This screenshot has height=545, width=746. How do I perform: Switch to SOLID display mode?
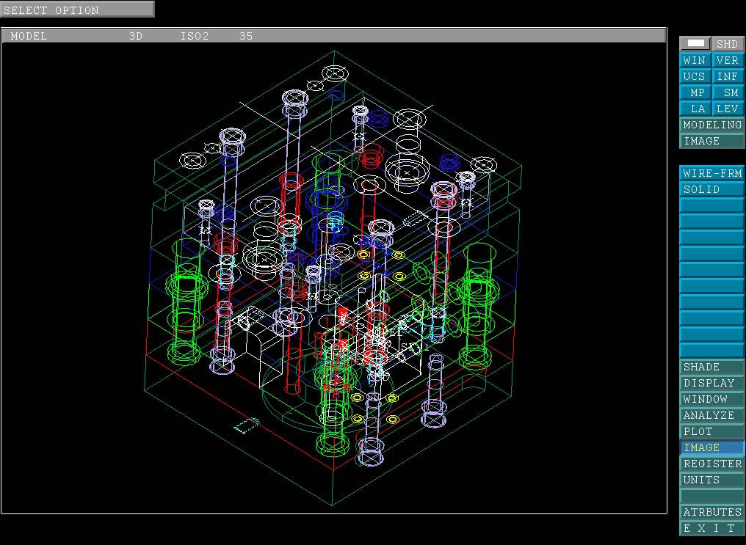click(711, 189)
